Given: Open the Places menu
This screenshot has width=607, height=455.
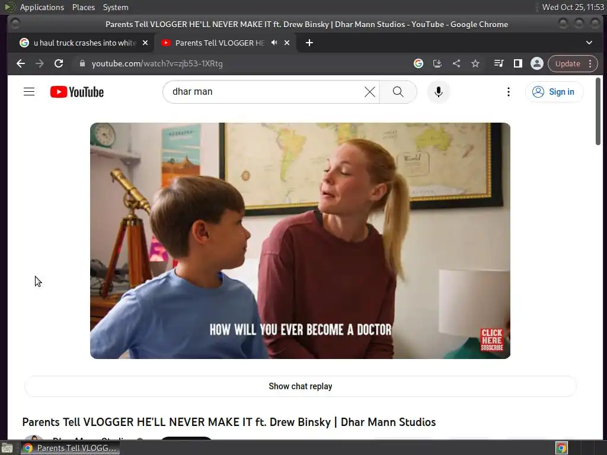Looking at the screenshot, I should tap(83, 7).
